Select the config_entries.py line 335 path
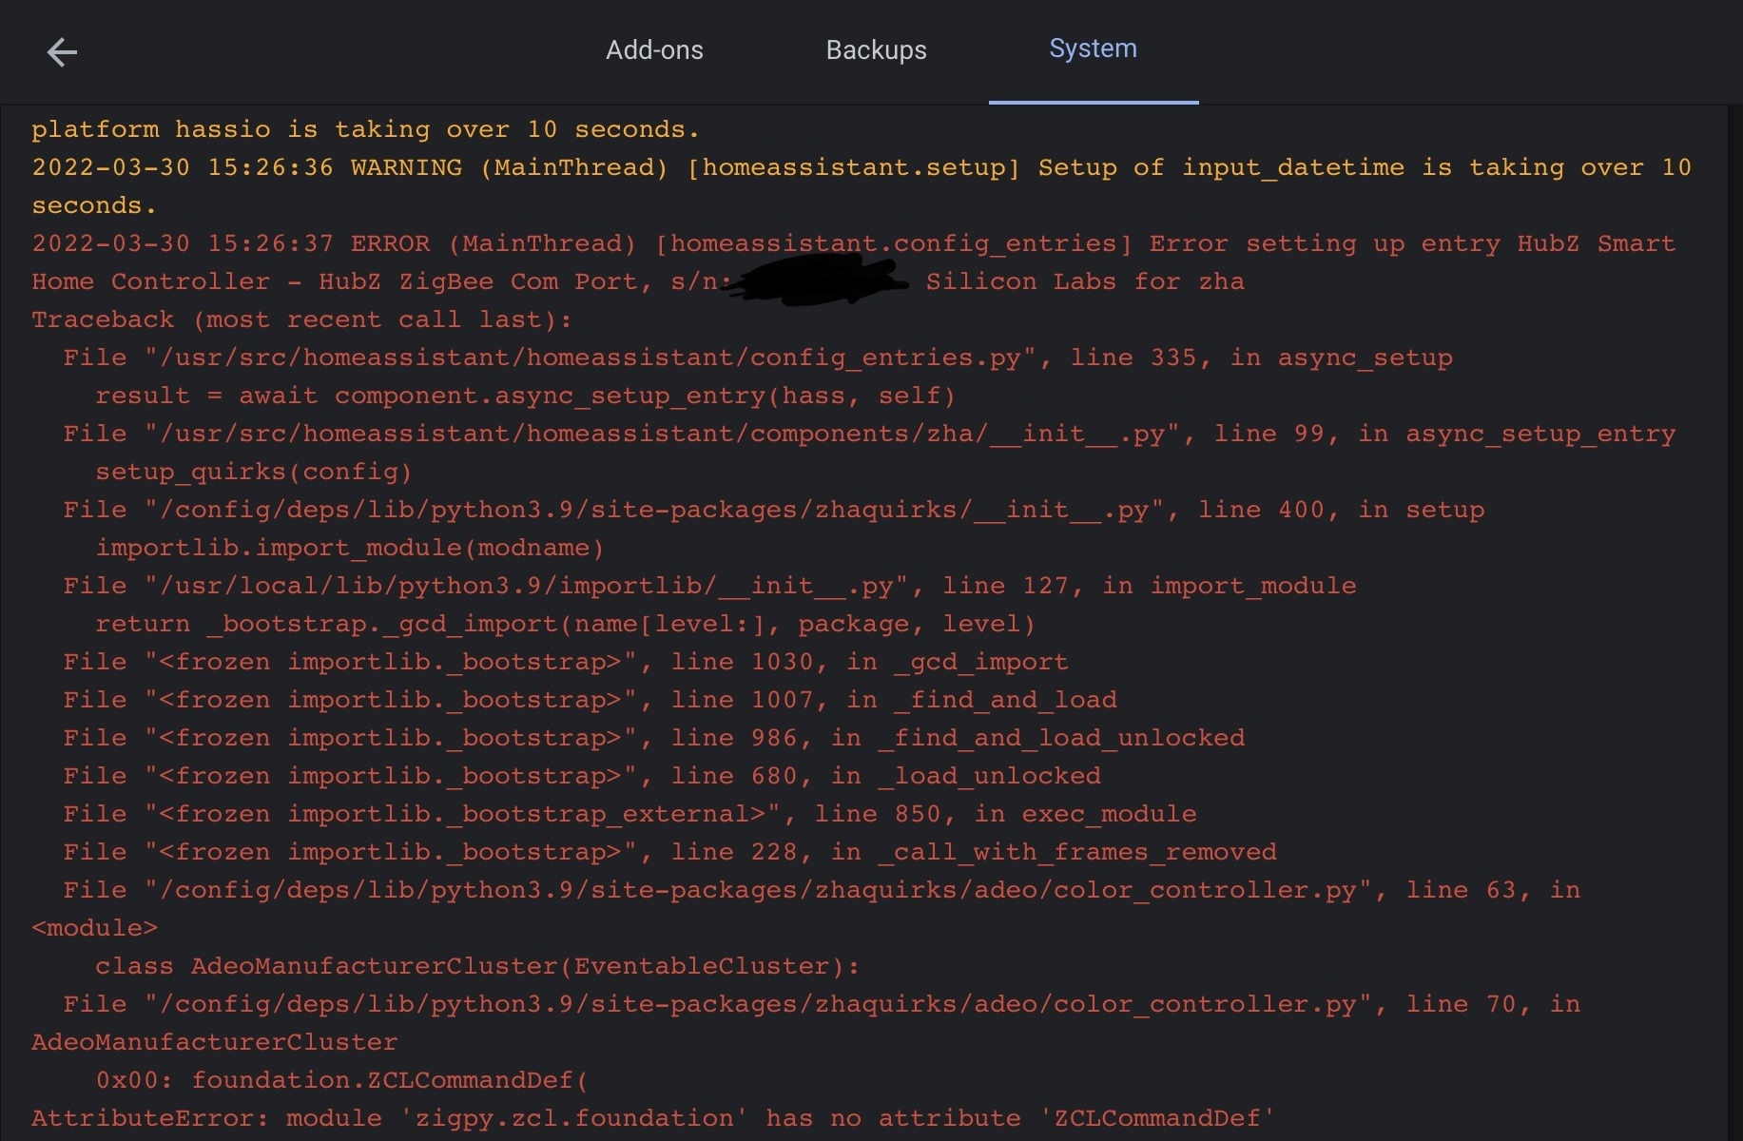 757,357
